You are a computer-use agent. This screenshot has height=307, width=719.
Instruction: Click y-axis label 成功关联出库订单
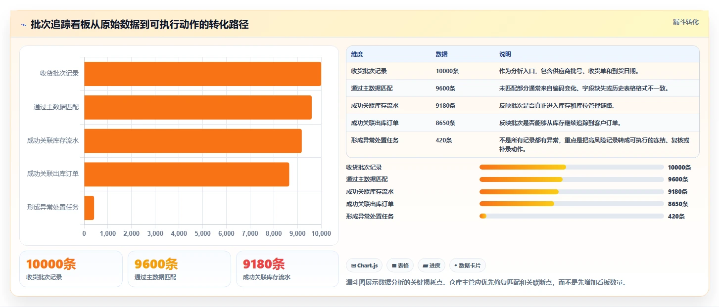click(x=53, y=174)
